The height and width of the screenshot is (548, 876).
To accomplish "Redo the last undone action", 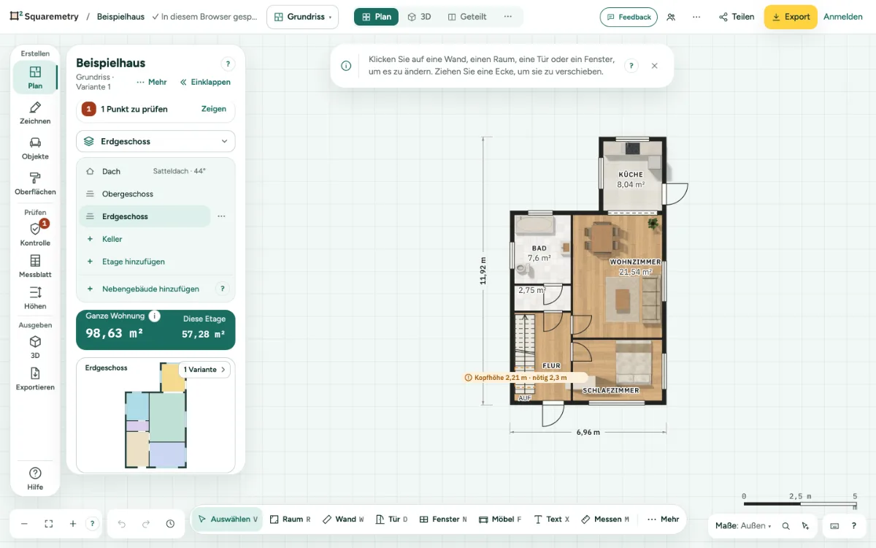I will coord(146,524).
